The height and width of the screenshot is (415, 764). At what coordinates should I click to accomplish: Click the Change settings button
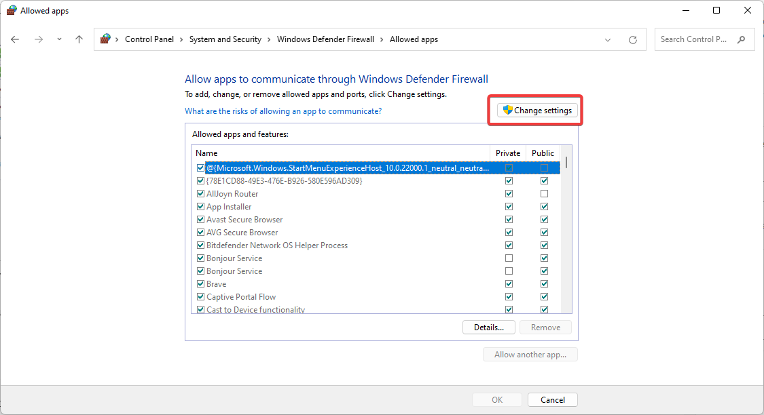[537, 111]
